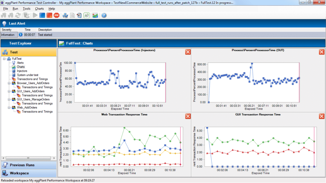Click the Previous Runs panel icon
The image size is (326, 183).
[x=5, y=165]
